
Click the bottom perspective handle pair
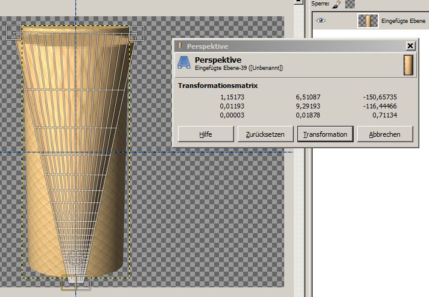(76, 283)
